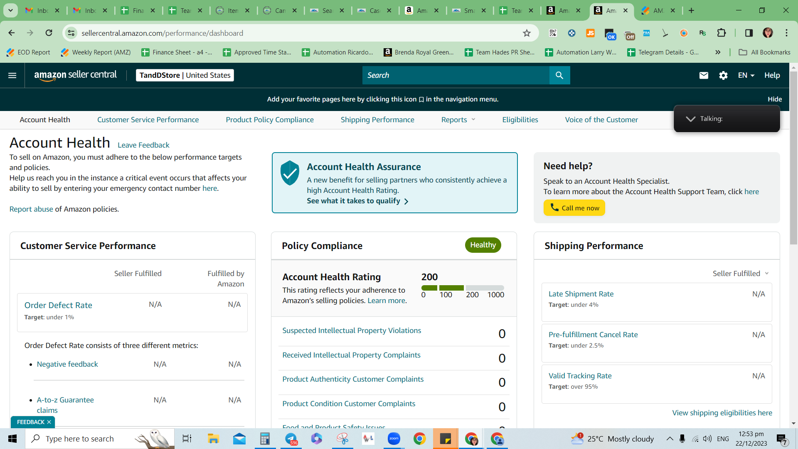This screenshot has width=798, height=449.
Task: Open the Seller Central hamburger menu
Action: coord(12,75)
